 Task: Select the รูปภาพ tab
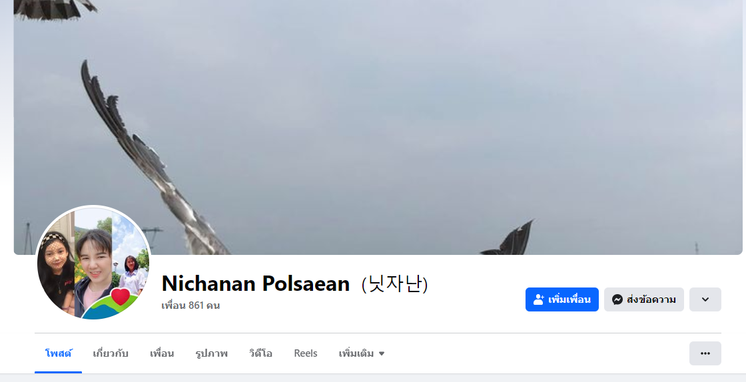pos(212,353)
